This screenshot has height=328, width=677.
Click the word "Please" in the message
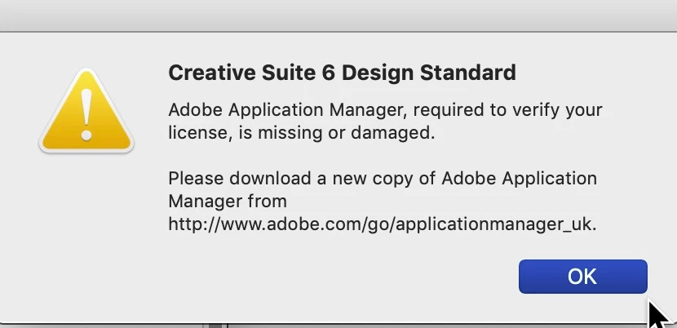point(195,178)
